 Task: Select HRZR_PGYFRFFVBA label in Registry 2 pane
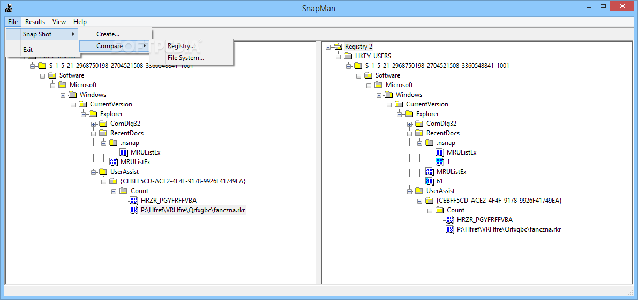485,220
